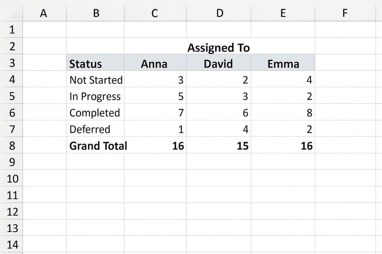This screenshot has height=254, width=382.
Task: Click the 'Not Started' row label
Action: tap(95, 79)
